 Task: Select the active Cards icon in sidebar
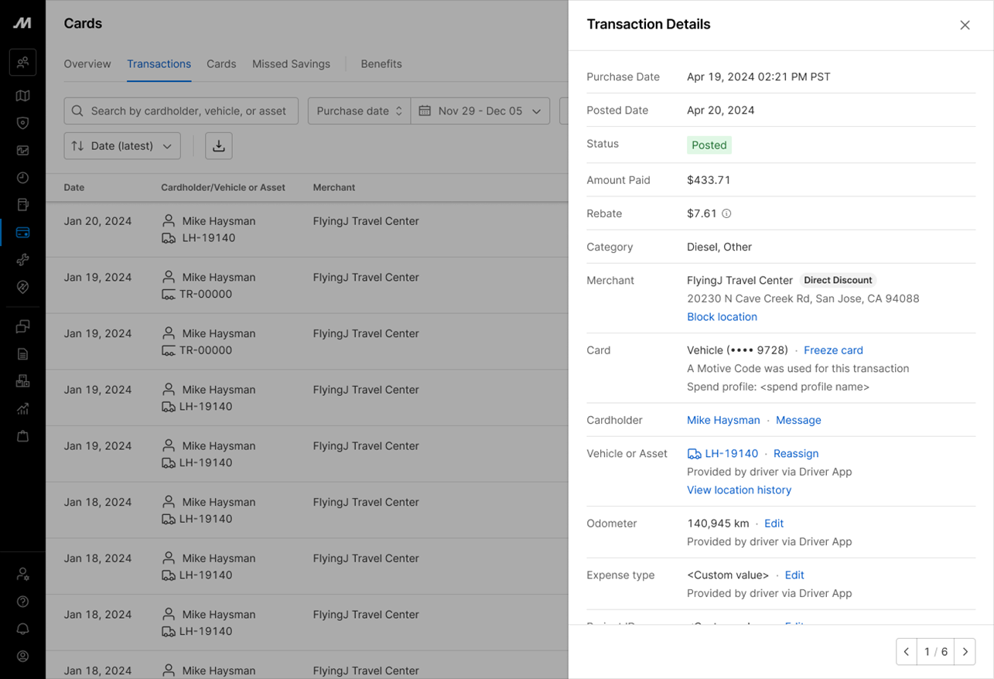[22, 232]
